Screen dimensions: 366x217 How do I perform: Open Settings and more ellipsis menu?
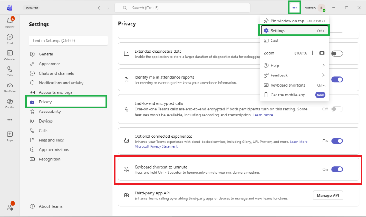pos(294,8)
